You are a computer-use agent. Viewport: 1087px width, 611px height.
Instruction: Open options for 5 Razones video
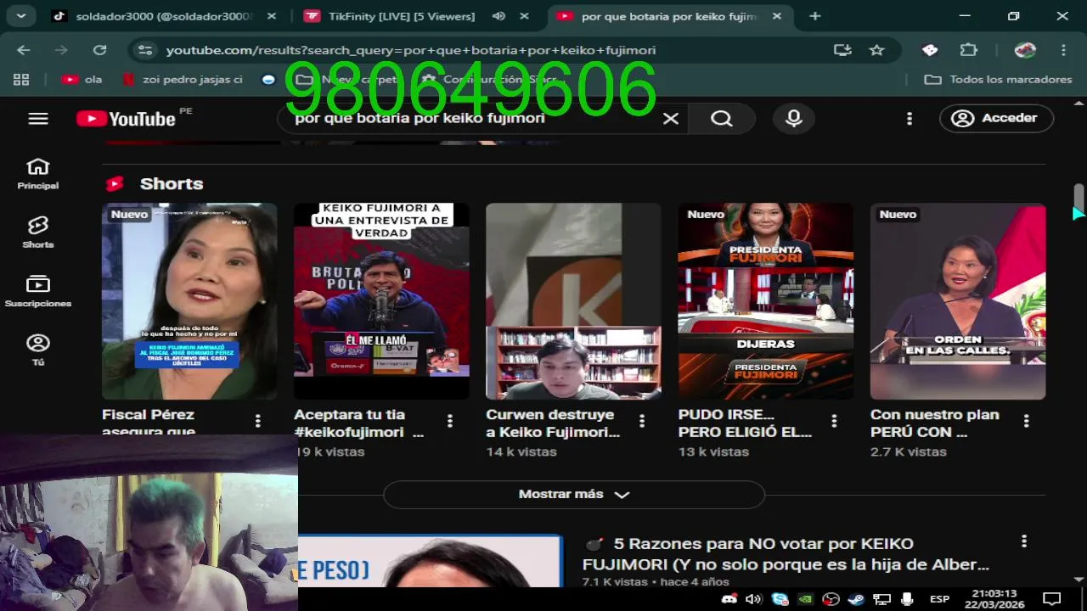click(1024, 541)
